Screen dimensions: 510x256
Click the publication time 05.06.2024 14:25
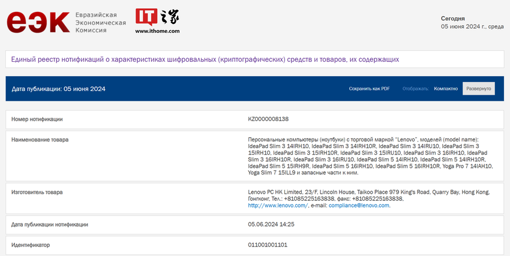[x=271, y=224]
